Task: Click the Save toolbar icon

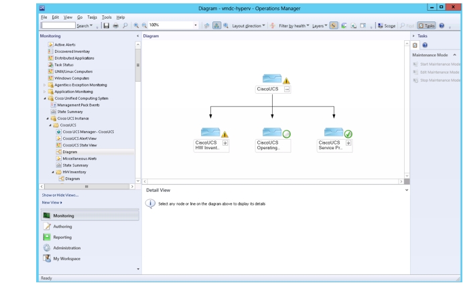Action: coord(106,26)
